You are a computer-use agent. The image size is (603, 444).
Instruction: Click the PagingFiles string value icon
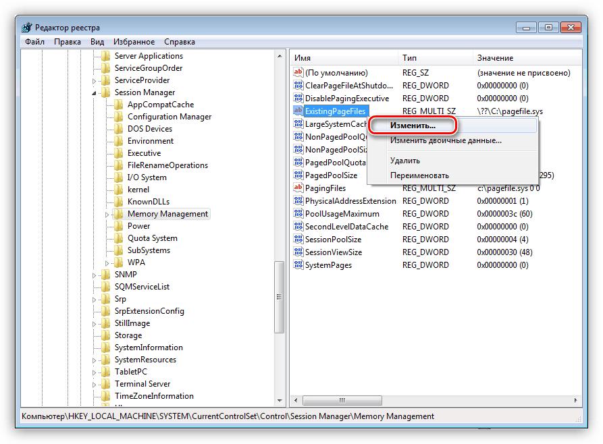298,188
